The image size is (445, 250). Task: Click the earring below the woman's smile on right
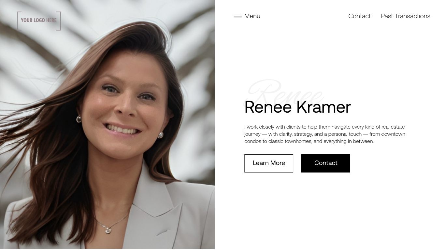coord(160,135)
